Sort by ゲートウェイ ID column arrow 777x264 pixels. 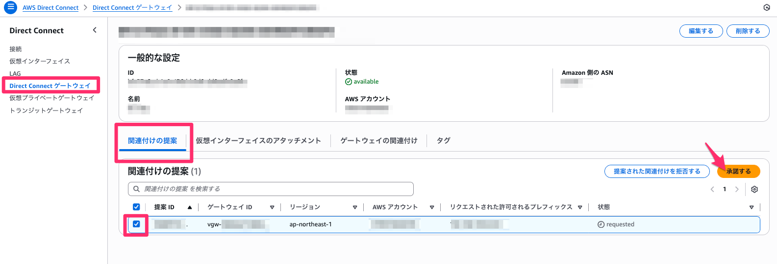point(272,207)
